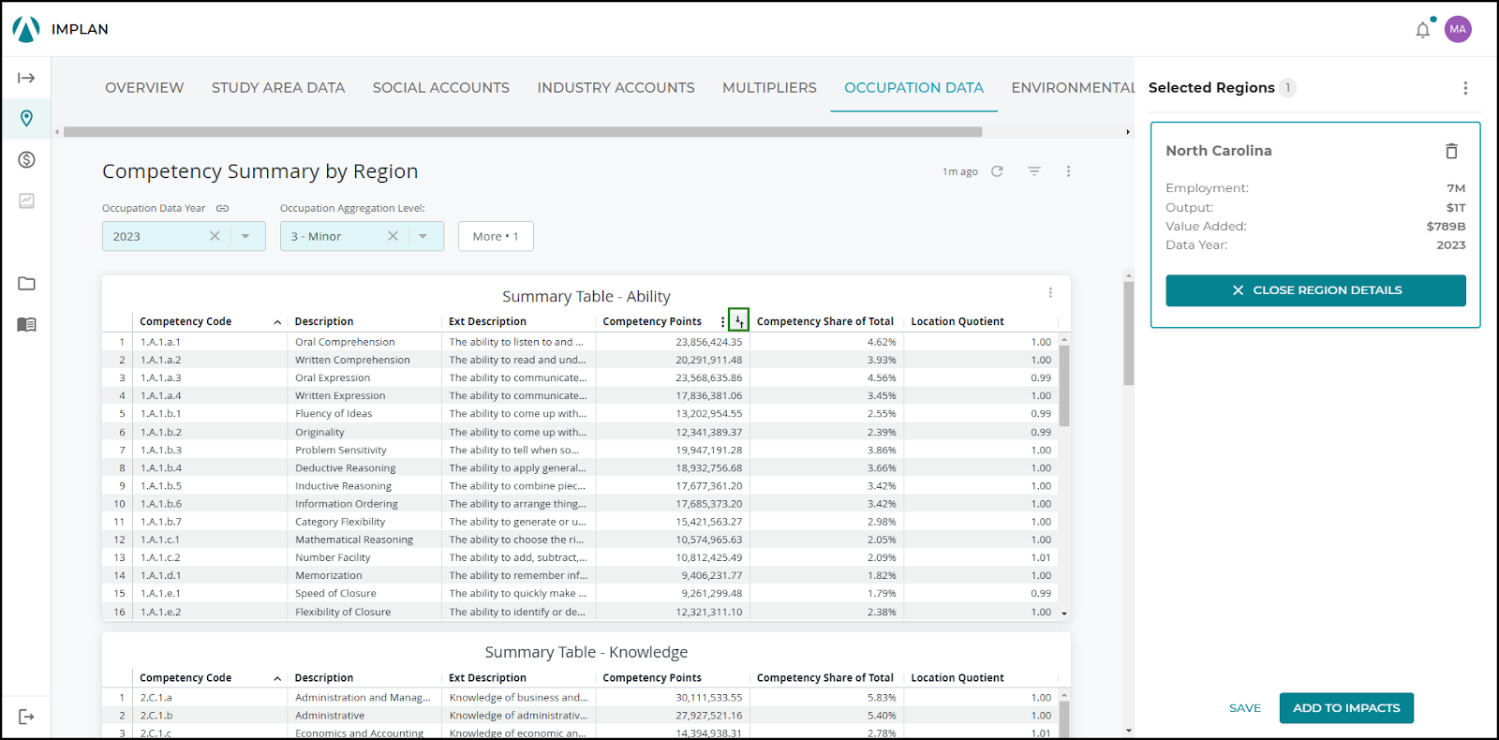Open Selected Regions three-dot menu
Image resolution: width=1499 pixels, height=740 pixels.
[1465, 88]
